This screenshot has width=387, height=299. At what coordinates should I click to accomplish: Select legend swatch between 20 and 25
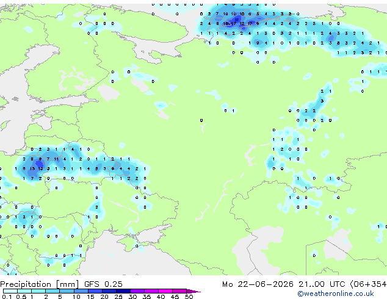pos(109,291)
